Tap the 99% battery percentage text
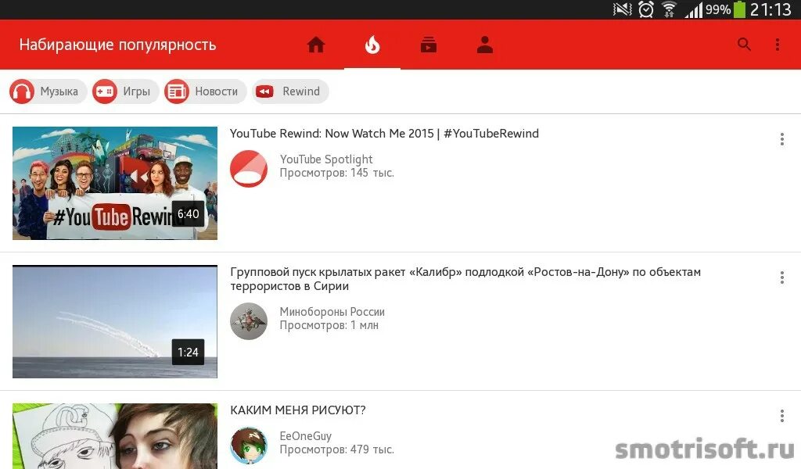Image resolution: width=801 pixels, height=469 pixels. tap(718, 9)
